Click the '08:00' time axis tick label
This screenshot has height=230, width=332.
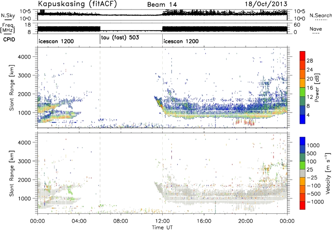[121, 221]
